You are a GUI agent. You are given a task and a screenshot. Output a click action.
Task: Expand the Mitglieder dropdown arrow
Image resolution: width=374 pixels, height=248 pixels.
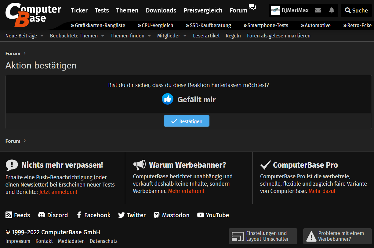pos(185,36)
